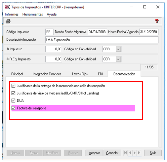Screen dimensions: 167x162
Task: Click the KRITER ERP app icon in the title bar
Action: pyautogui.click(x=7, y=7)
